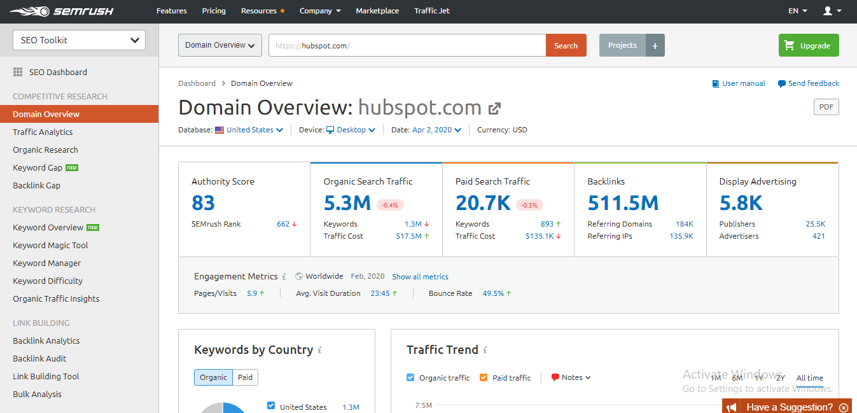Click the new badge beside Keyword Overview
The width and height of the screenshot is (857, 413).
tap(93, 227)
